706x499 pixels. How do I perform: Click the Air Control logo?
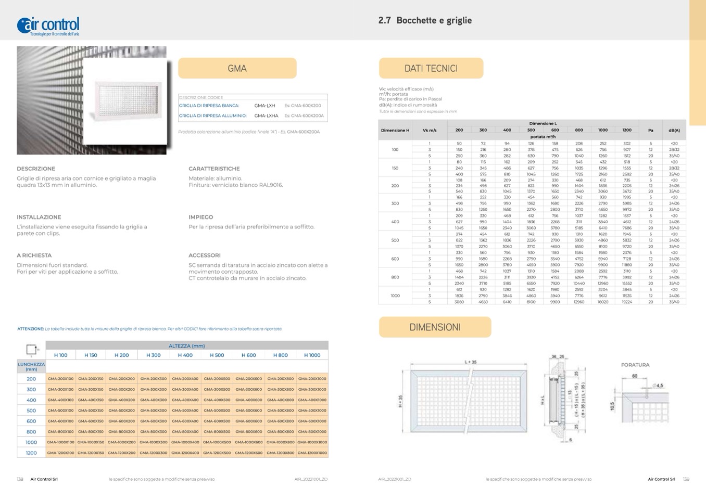click(48, 26)
